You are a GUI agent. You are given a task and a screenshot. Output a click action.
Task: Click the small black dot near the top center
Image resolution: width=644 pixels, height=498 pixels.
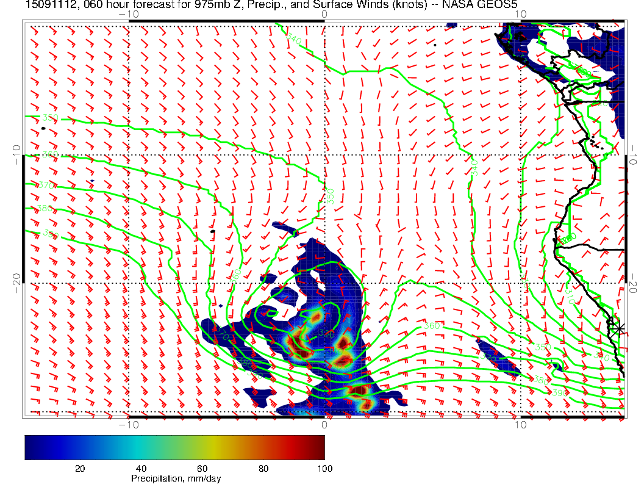435,45
